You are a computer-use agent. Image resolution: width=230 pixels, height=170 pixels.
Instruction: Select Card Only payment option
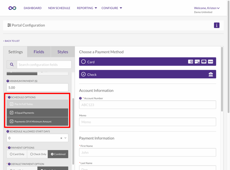click(17, 154)
